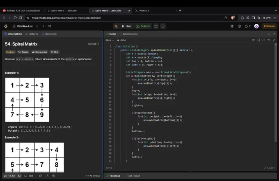Click the Premium button

(269, 26)
